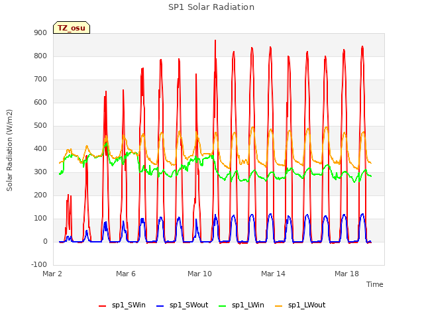Click the 600 y-axis tick label
The image size is (424, 318).
pyautogui.click(x=40, y=103)
